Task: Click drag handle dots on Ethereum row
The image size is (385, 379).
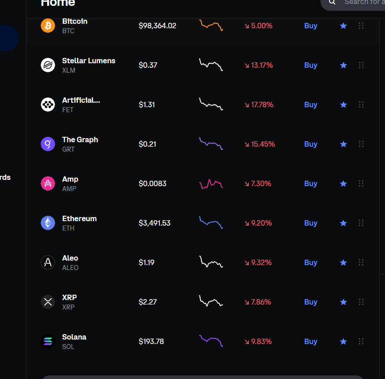Action: tap(361, 223)
